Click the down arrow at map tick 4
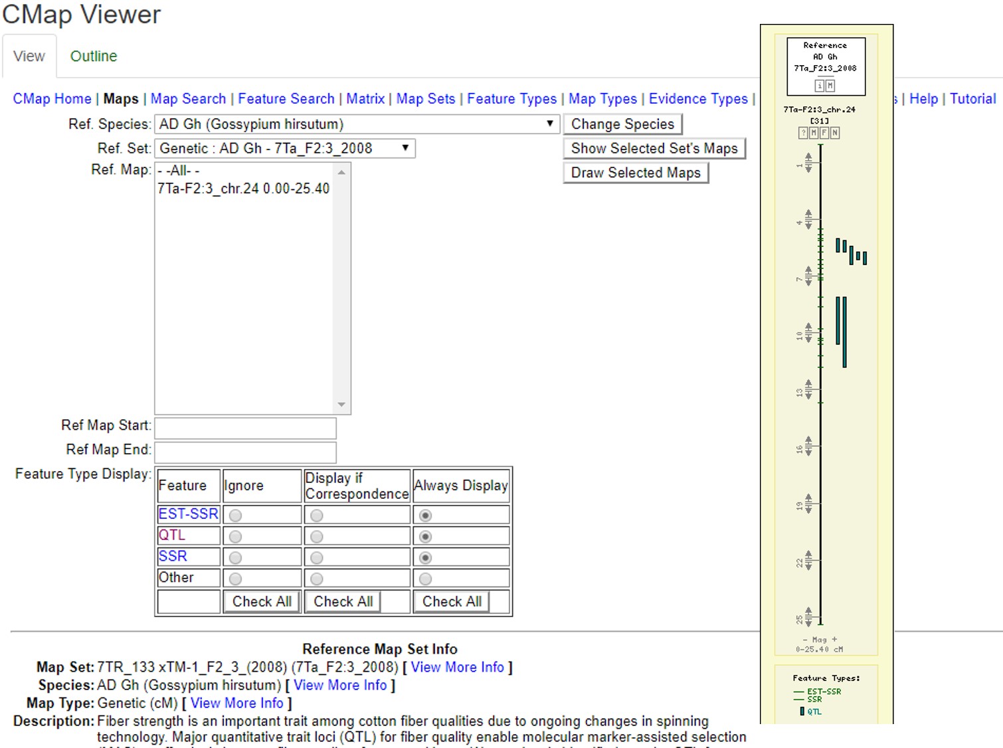The image size is (1003, 748). (x=808, y=225)
